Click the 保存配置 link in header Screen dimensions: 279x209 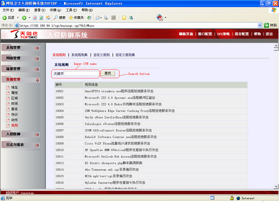[241, 34]
